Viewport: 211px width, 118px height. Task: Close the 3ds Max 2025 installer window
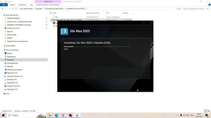150,23
